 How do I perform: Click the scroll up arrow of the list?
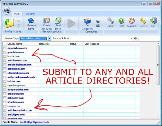click(158, 44)
